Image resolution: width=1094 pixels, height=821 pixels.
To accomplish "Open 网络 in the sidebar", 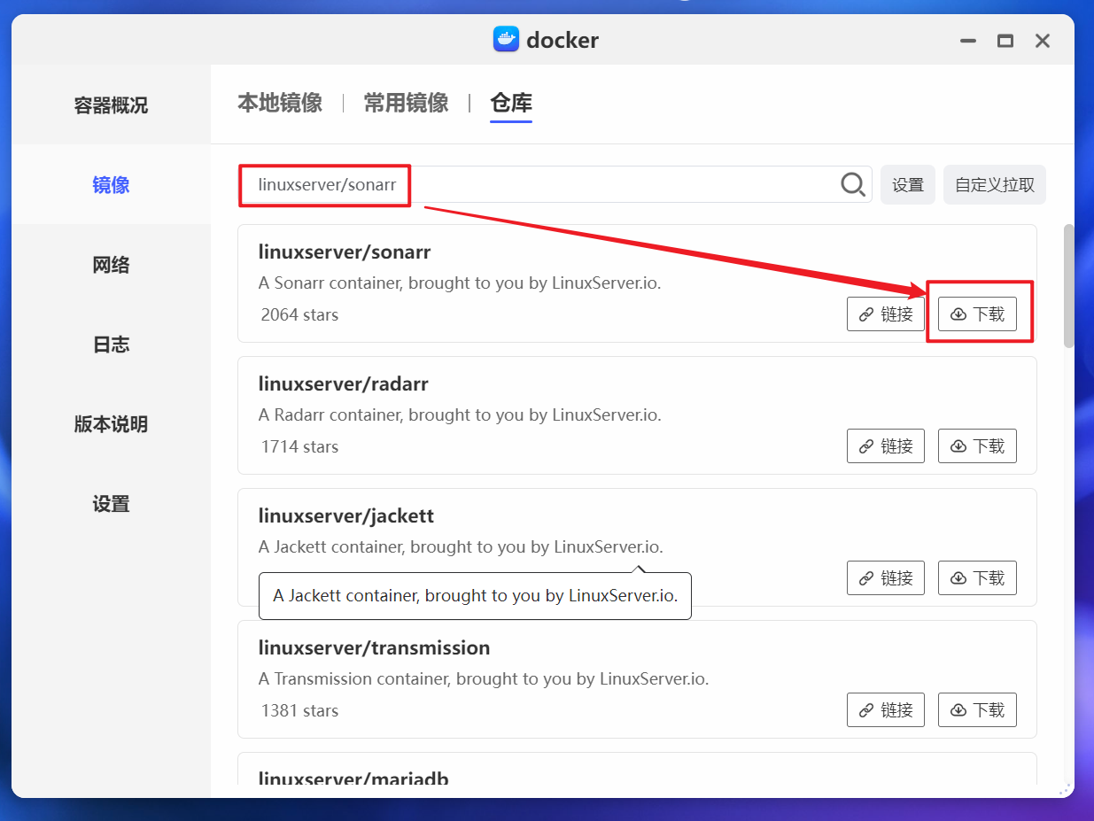I will (x=111, y=265).
